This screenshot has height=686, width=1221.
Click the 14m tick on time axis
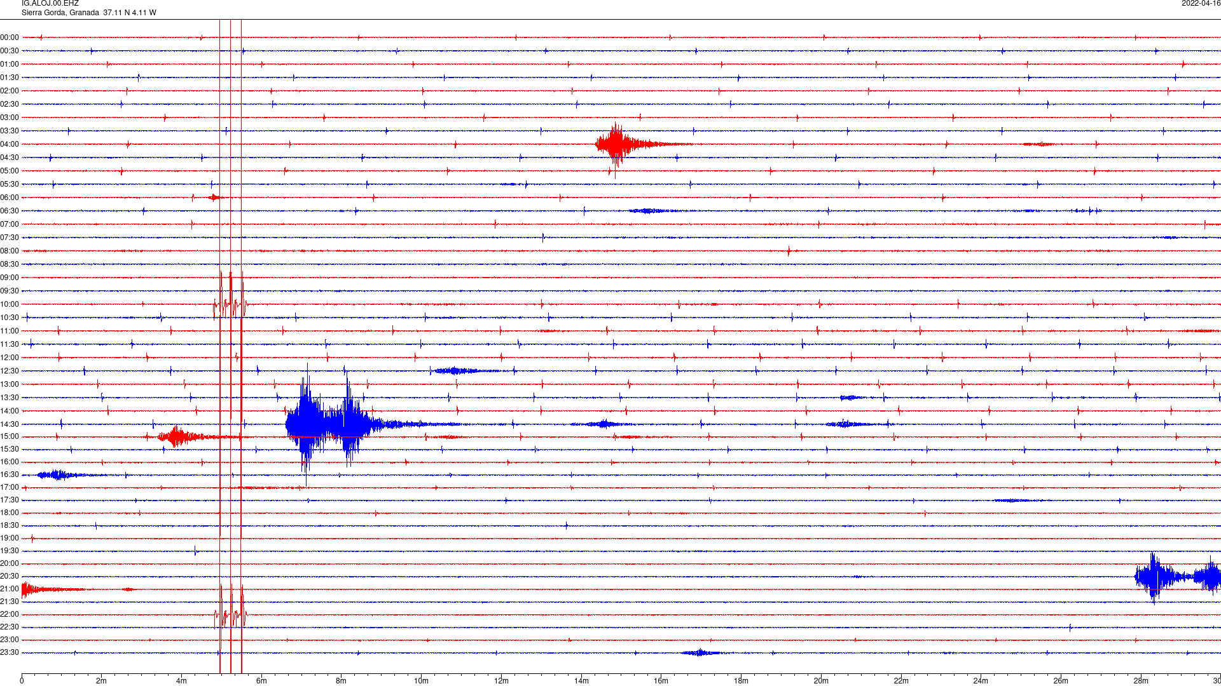coord(581,681)
